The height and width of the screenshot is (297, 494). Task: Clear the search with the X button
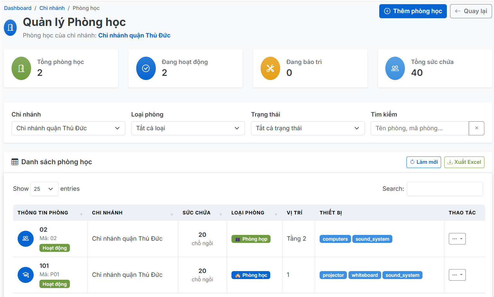point(476,128)
